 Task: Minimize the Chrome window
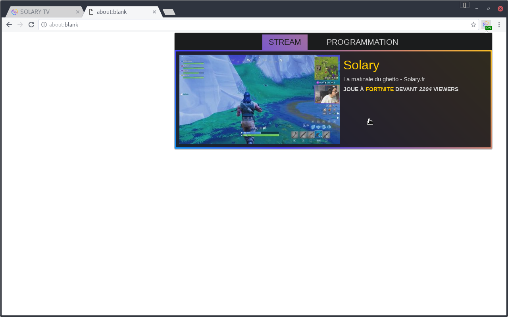[x=477, y=8]
